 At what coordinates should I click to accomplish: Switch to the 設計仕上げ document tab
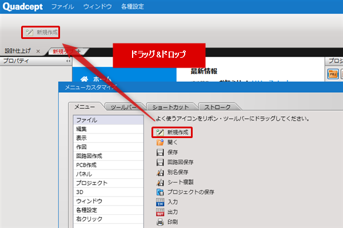click(x=18, y=51)
